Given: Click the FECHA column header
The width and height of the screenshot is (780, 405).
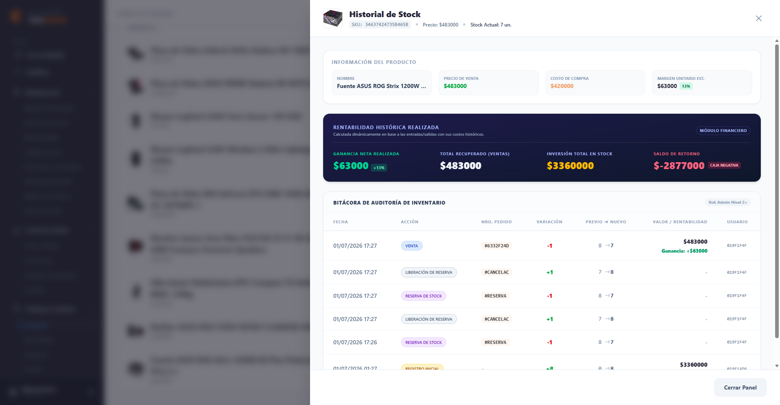Looking at the screenshot, I should pos(341,222).
